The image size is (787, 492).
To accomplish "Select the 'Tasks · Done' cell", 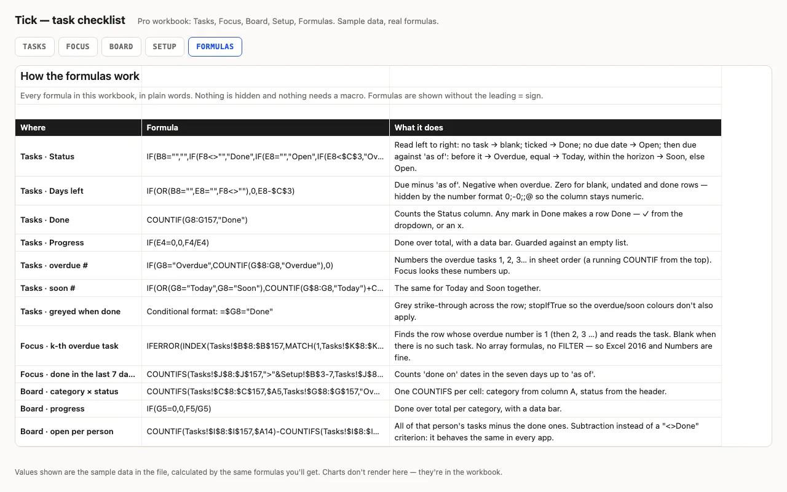I will [79, 220].
